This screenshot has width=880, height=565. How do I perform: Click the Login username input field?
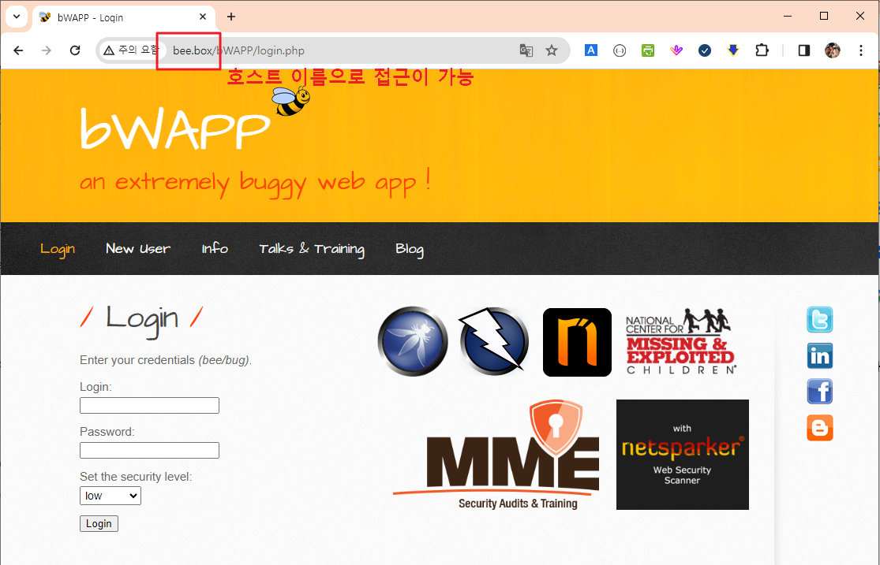pos(149,405)
